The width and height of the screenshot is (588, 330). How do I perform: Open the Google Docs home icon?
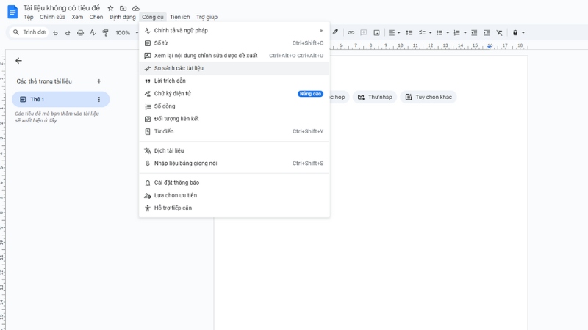pos(12,12)
